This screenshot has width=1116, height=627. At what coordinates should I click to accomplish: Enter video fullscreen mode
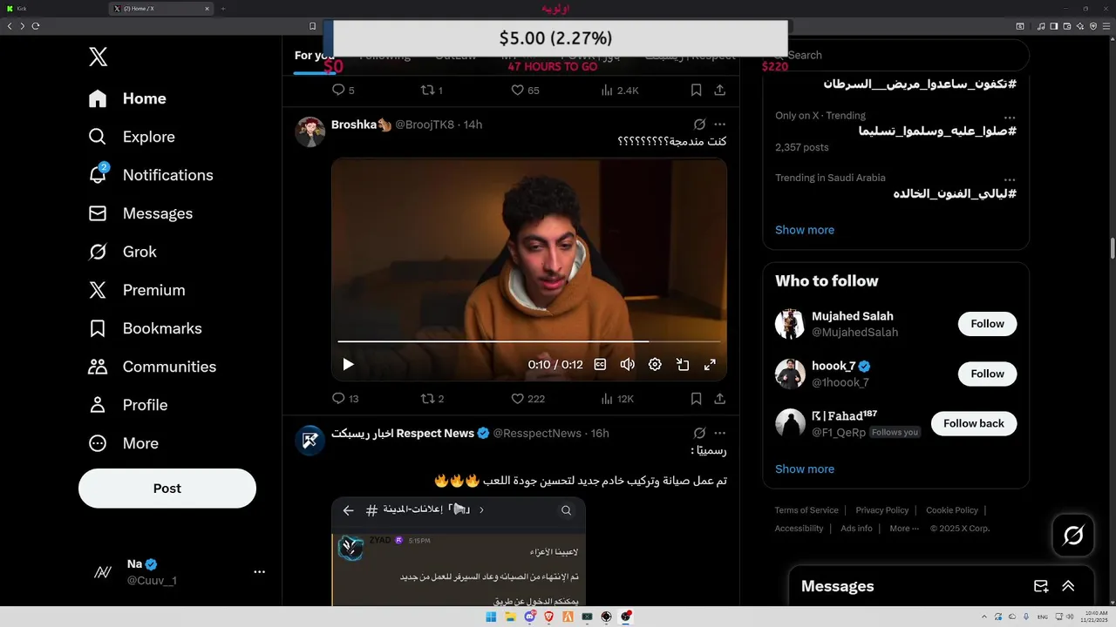tap(710, 365)
